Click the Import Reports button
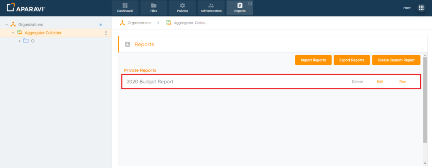 click(313, 60)
